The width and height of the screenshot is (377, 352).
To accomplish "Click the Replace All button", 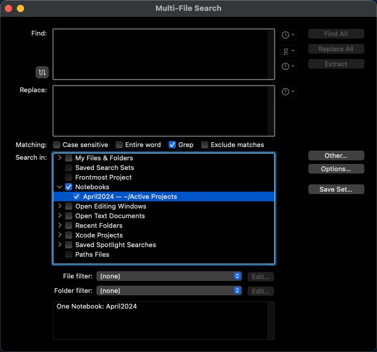I will [x=336, y=49].
